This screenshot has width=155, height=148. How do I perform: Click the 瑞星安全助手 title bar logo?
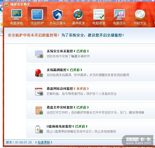point(6,5)
